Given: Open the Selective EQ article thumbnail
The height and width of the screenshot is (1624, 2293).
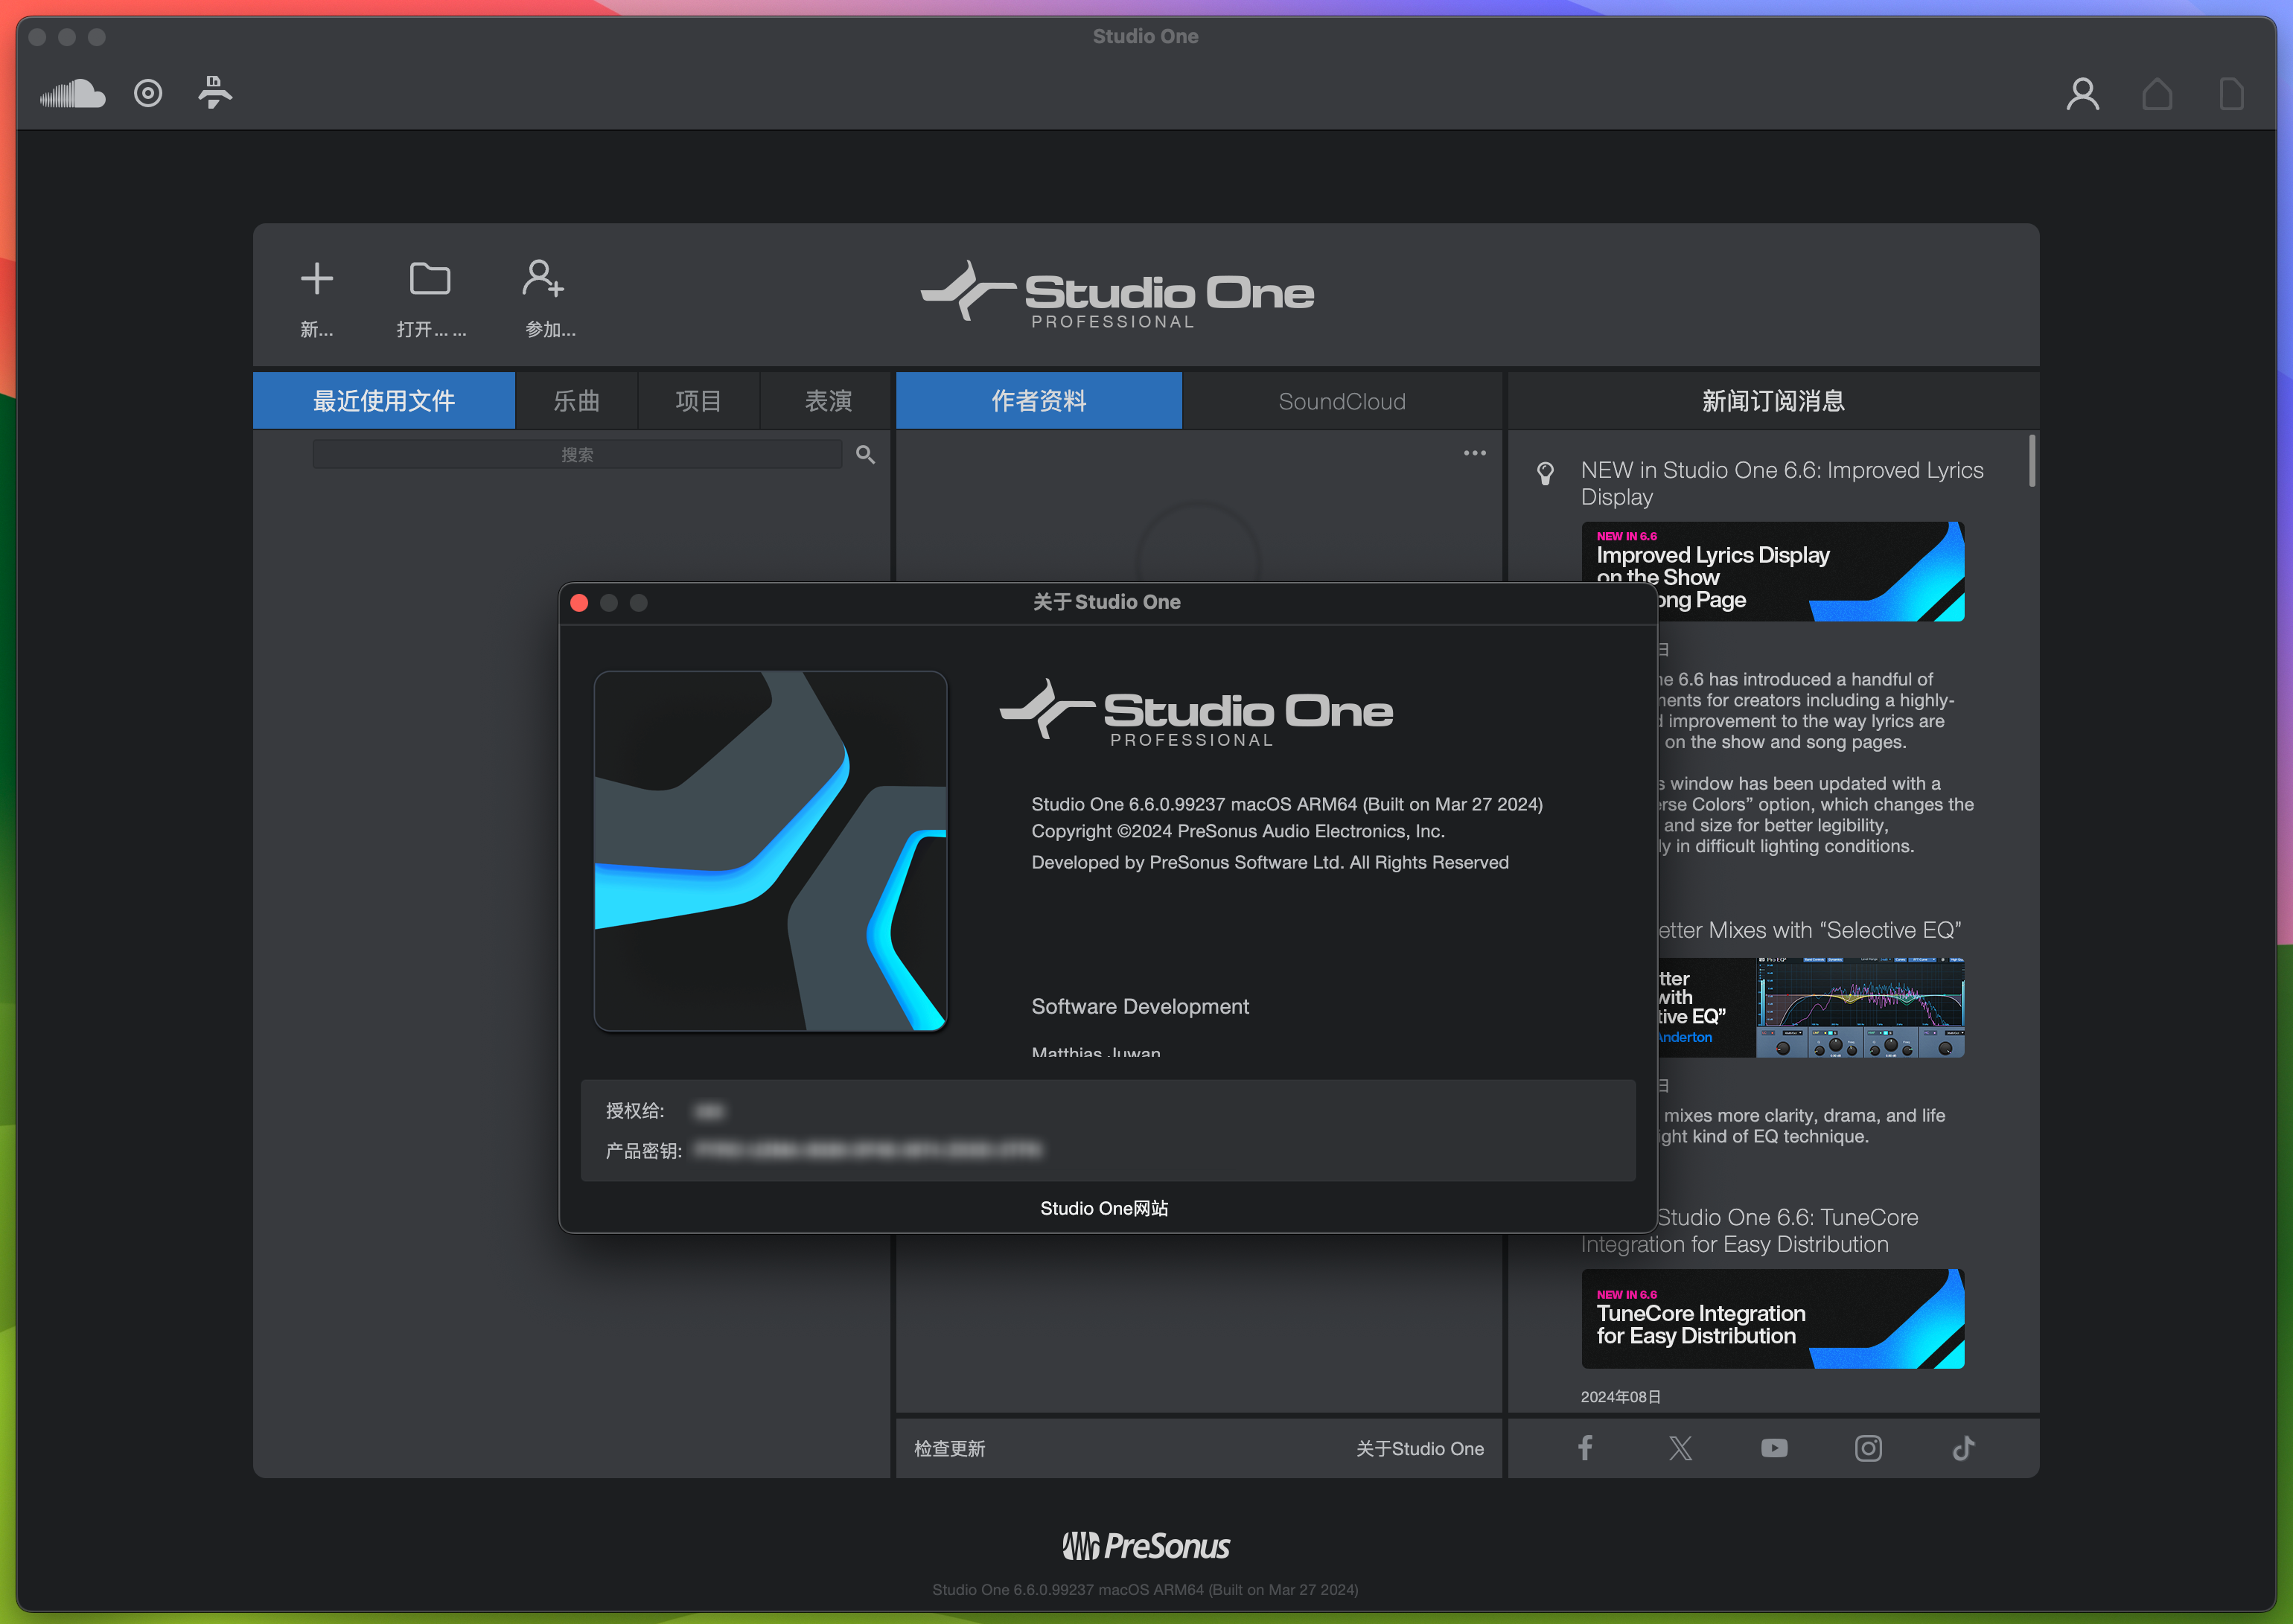Looking at the screenshot, I should coord(1810,1008).
